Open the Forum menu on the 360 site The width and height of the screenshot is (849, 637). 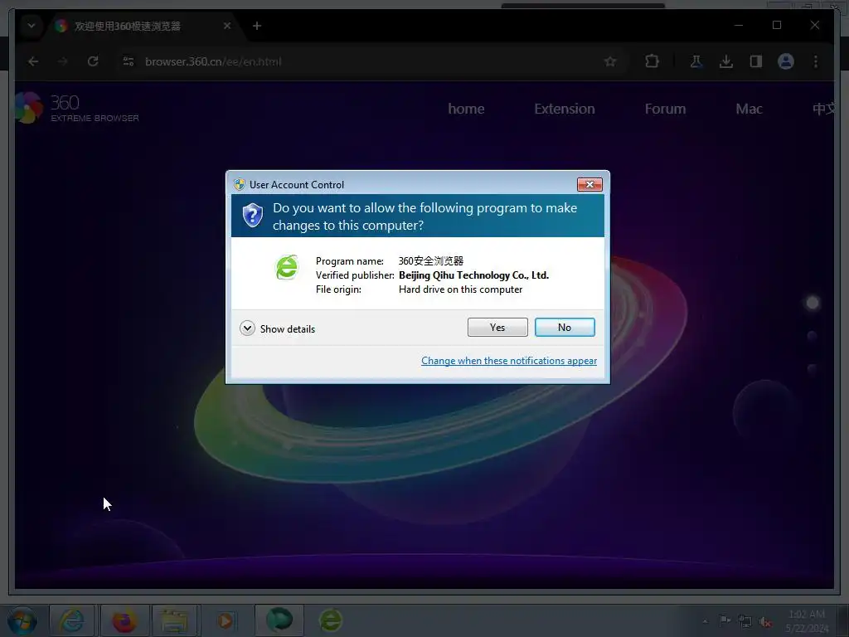click(x=666, y=109)
